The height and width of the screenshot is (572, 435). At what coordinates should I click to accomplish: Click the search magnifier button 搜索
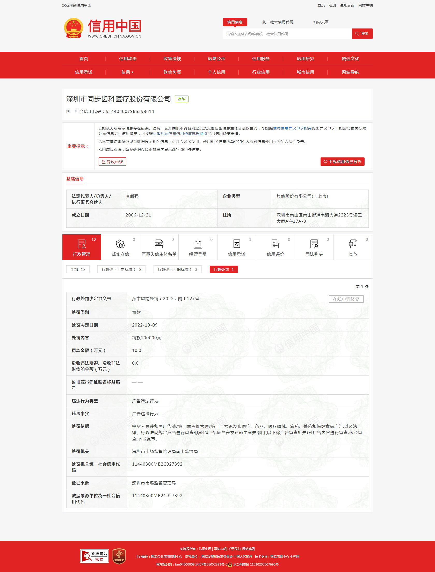[362, 34]
